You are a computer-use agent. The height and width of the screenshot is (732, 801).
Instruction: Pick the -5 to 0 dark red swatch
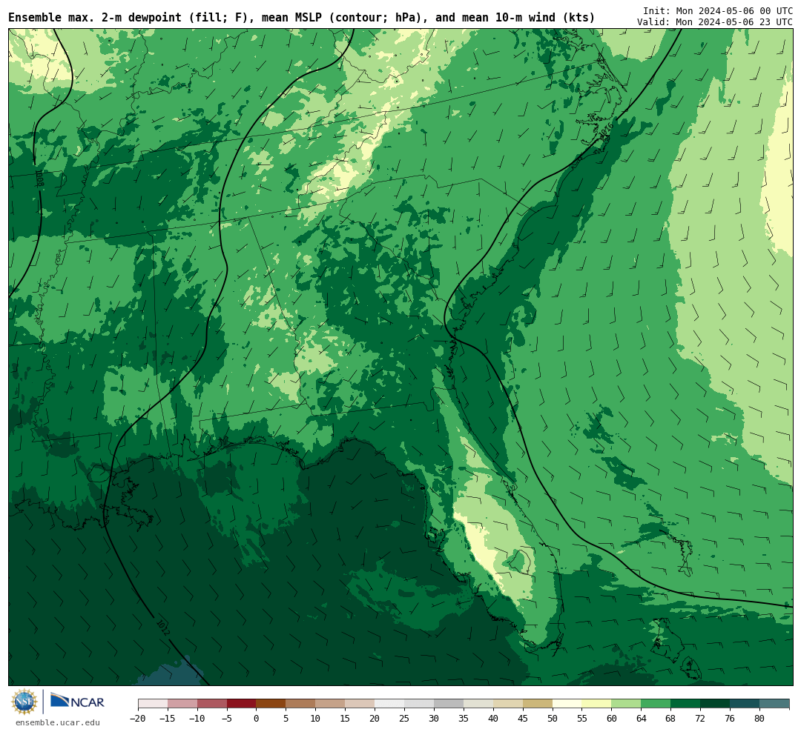242,704
